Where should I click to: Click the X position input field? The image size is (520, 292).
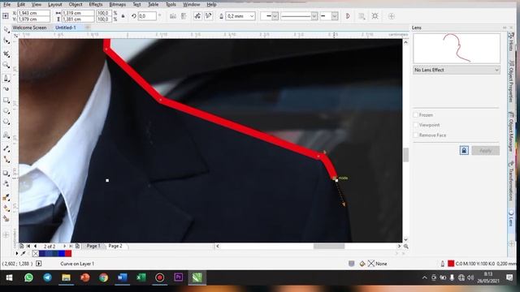tap(33, 13)
